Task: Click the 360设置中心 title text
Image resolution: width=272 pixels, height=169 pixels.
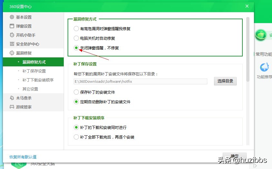Action: (x=21, y=6)
